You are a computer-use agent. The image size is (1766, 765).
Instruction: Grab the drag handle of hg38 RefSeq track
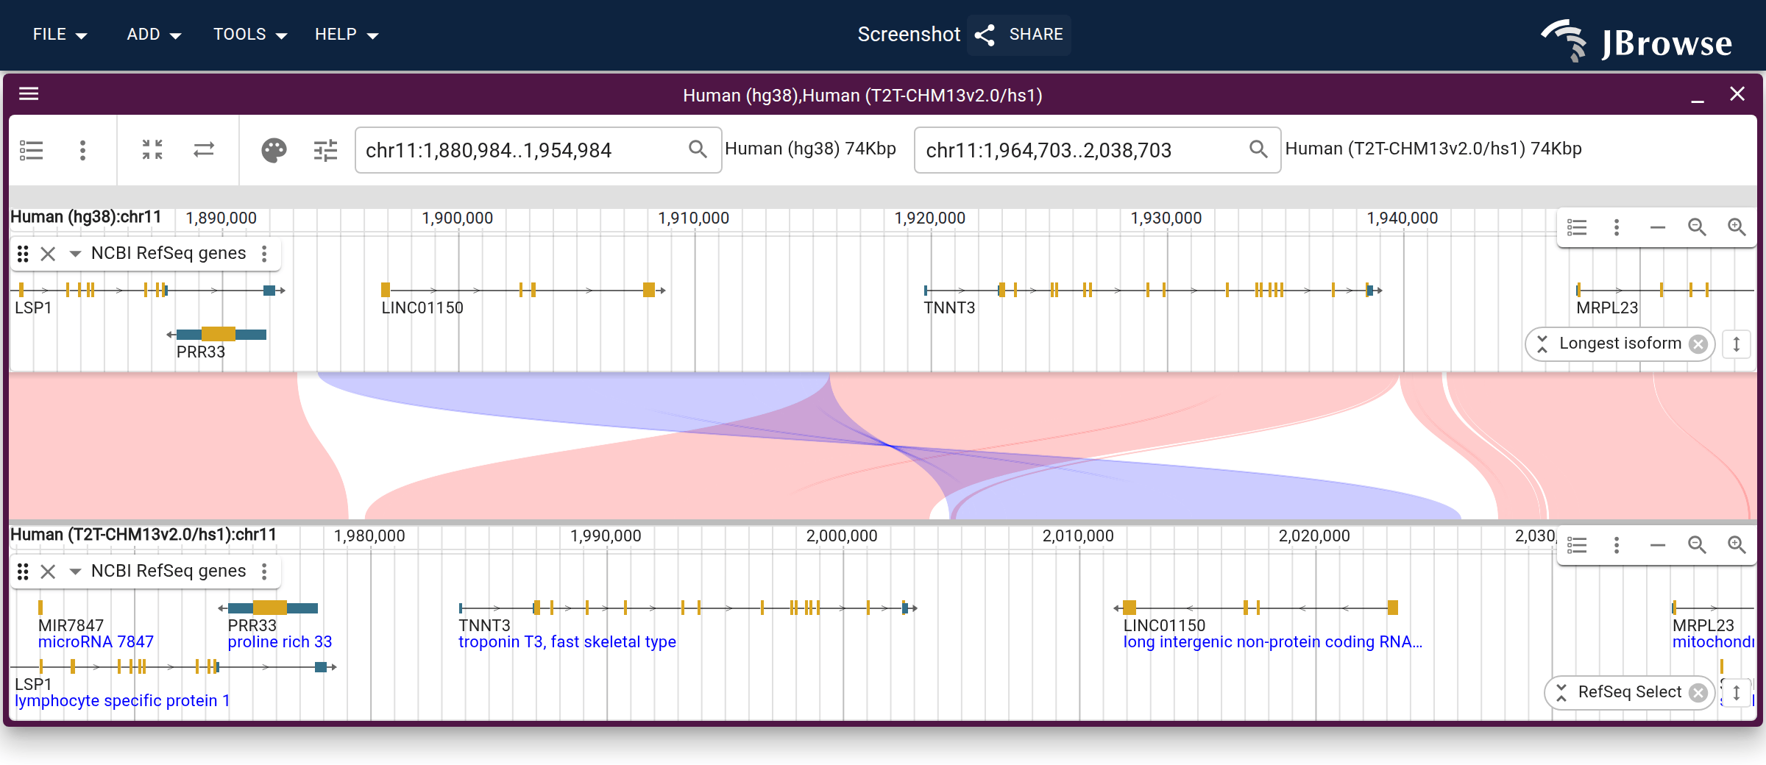click(23, 254)
